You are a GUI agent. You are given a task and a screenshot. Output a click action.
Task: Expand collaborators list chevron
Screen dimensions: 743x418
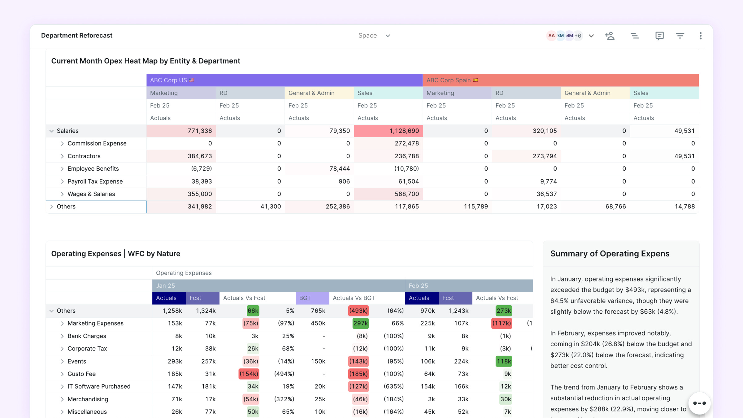pyautogui.click(x=591, y=36)
